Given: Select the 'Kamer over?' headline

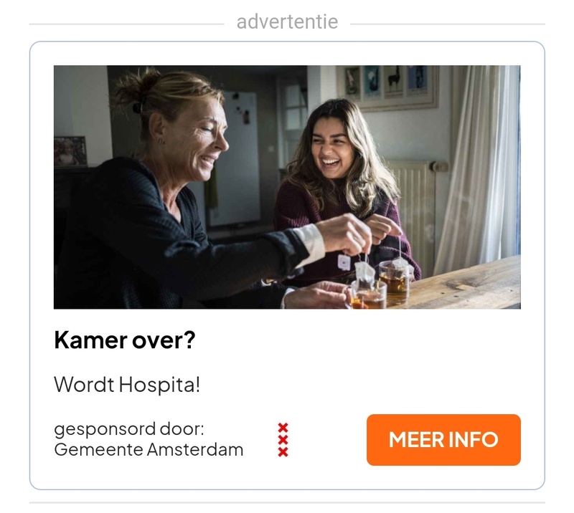Looking at the screenshot, I should point(124,340).
